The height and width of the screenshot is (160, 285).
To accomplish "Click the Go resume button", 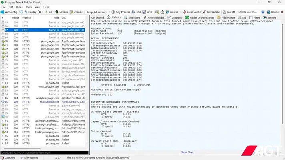I will [49, 12].
